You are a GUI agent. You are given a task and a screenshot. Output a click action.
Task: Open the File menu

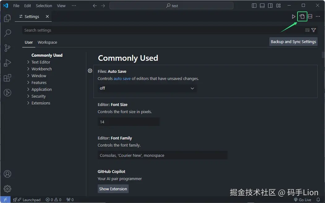point(16,6)
